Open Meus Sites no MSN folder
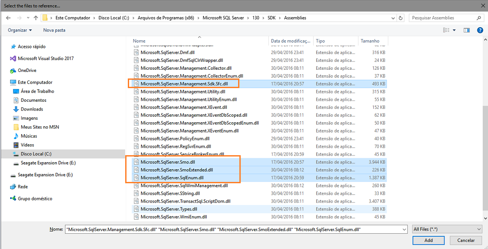This screenshot has width=488, height=249. click(40, 127)
